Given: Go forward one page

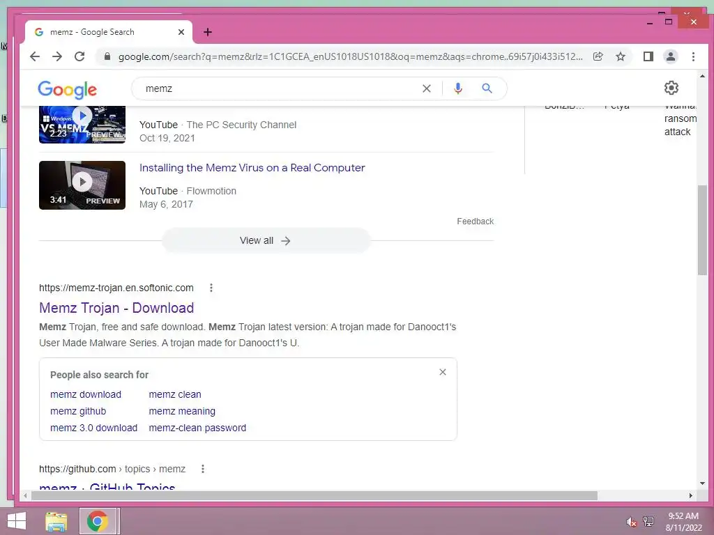Looking at the screenshot, I should tap(57, 56).
